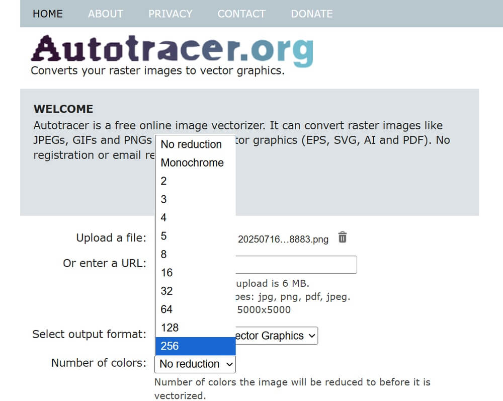Click the WELCOME heading
The height and width of the screenshot is (401, 503).
coord(63,109)
